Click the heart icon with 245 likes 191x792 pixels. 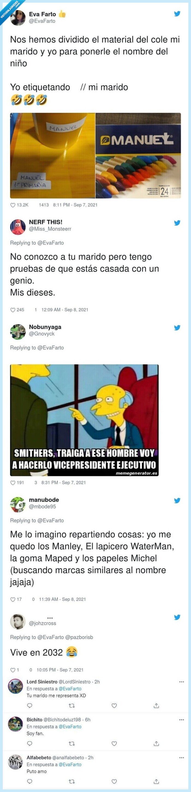coord(13,310)
